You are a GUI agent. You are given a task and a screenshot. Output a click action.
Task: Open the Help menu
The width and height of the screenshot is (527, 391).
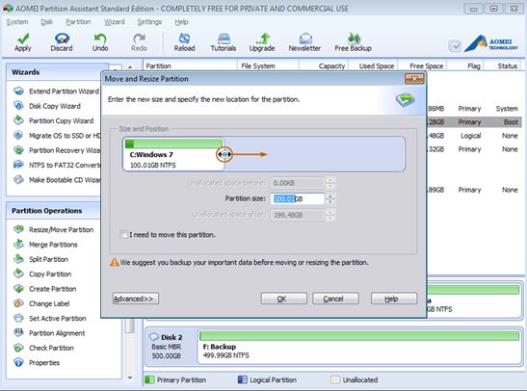tap(181, 22)
